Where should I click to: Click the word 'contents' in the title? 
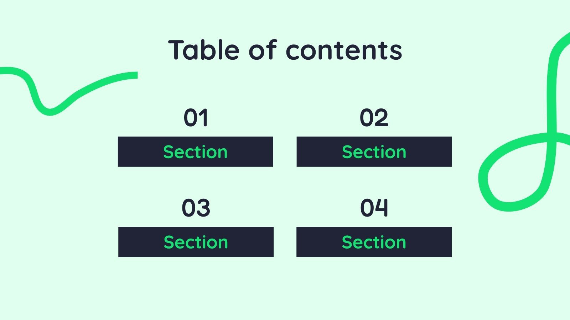344,50
